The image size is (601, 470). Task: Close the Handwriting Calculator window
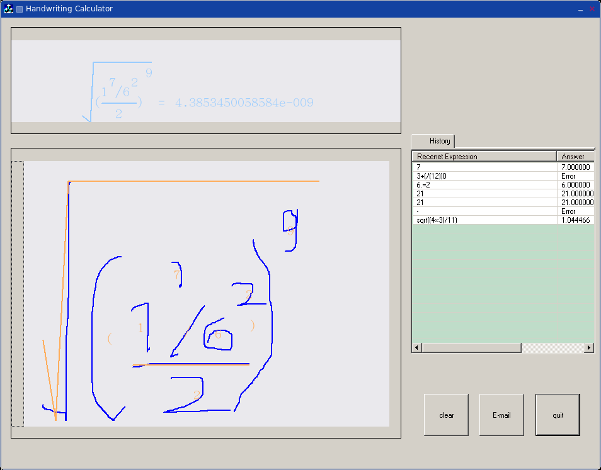pos(592,9)
